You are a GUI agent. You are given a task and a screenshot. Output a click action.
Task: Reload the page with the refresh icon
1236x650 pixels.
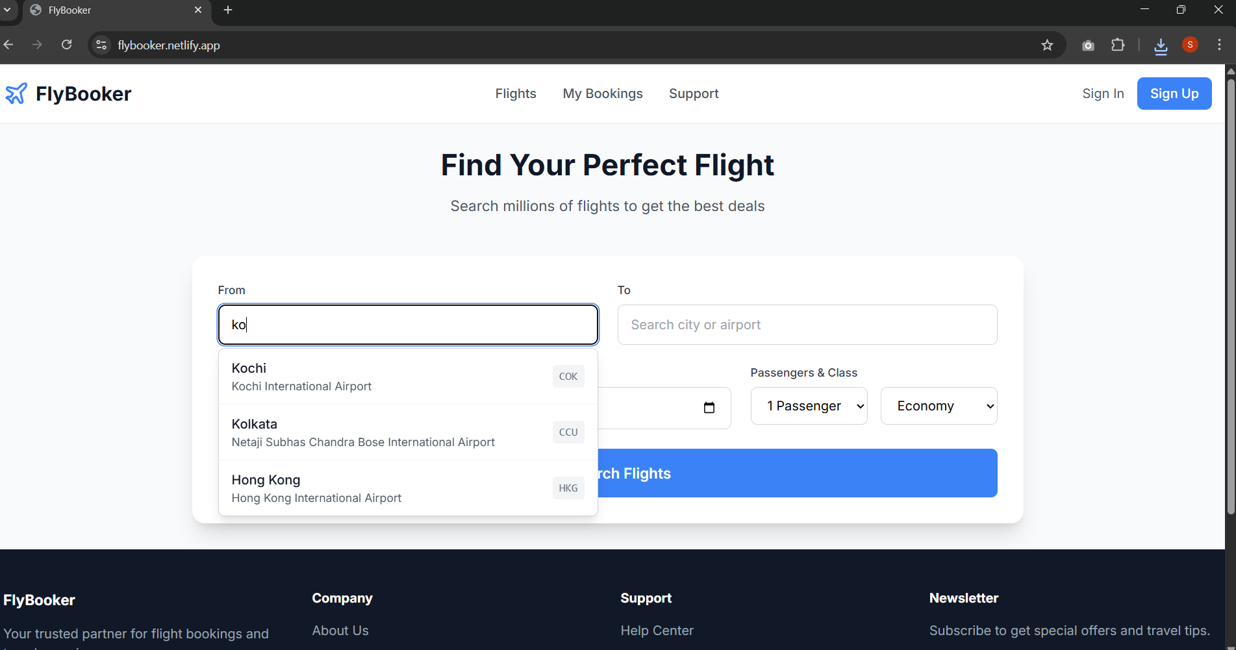click(x=66, y=44)
